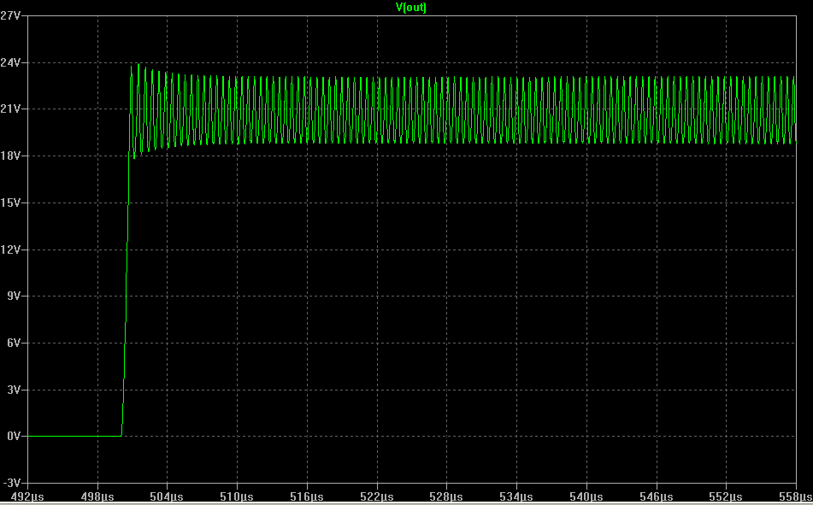Click the 27V vertical axis label
This screenshot has width=813, height=505.
click(10, 15)
